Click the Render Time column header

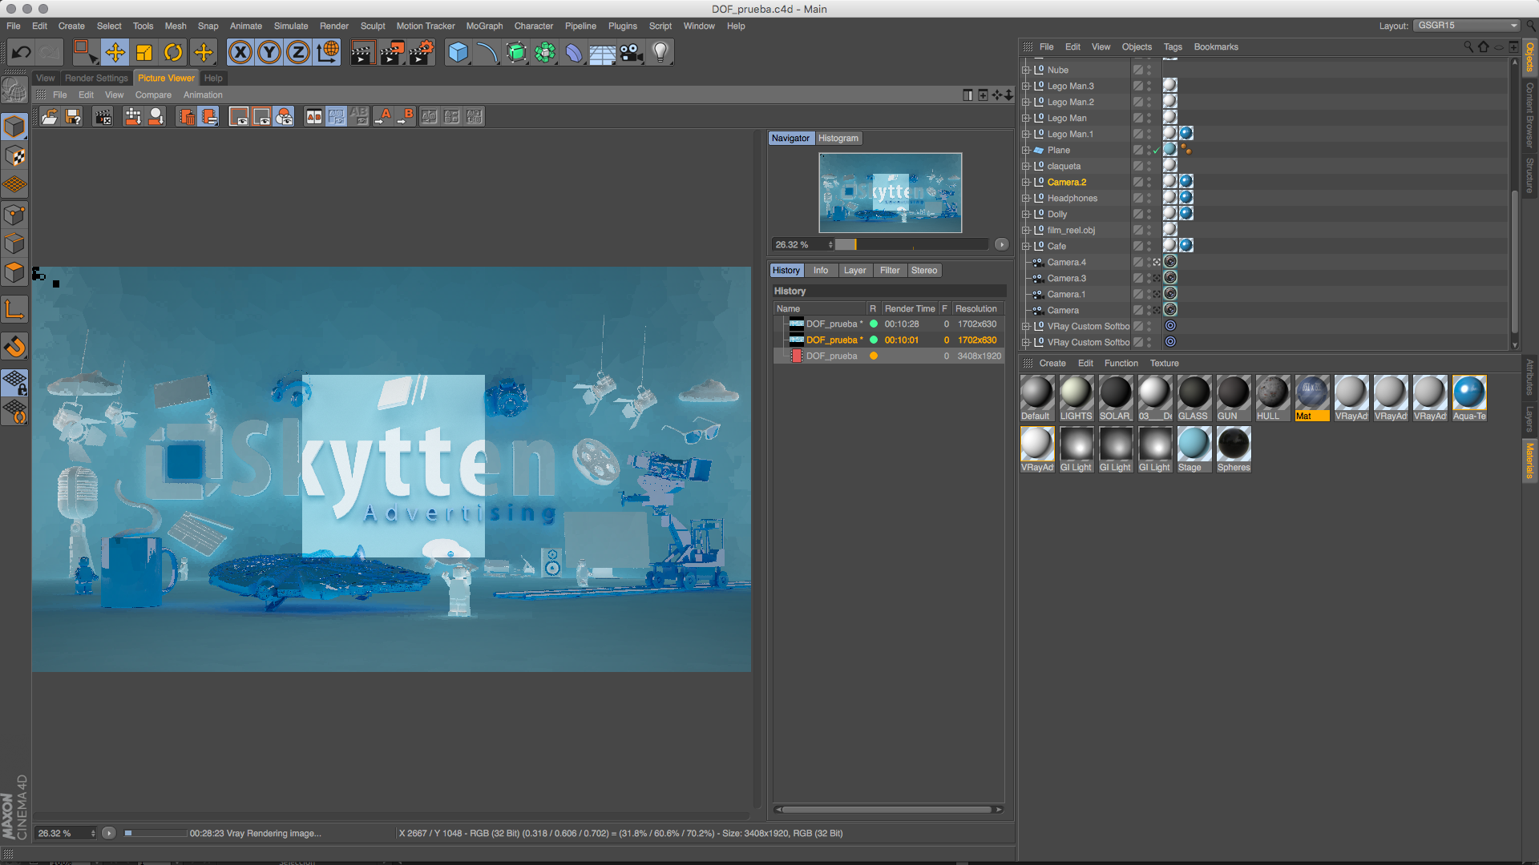(x=910, y=308)
